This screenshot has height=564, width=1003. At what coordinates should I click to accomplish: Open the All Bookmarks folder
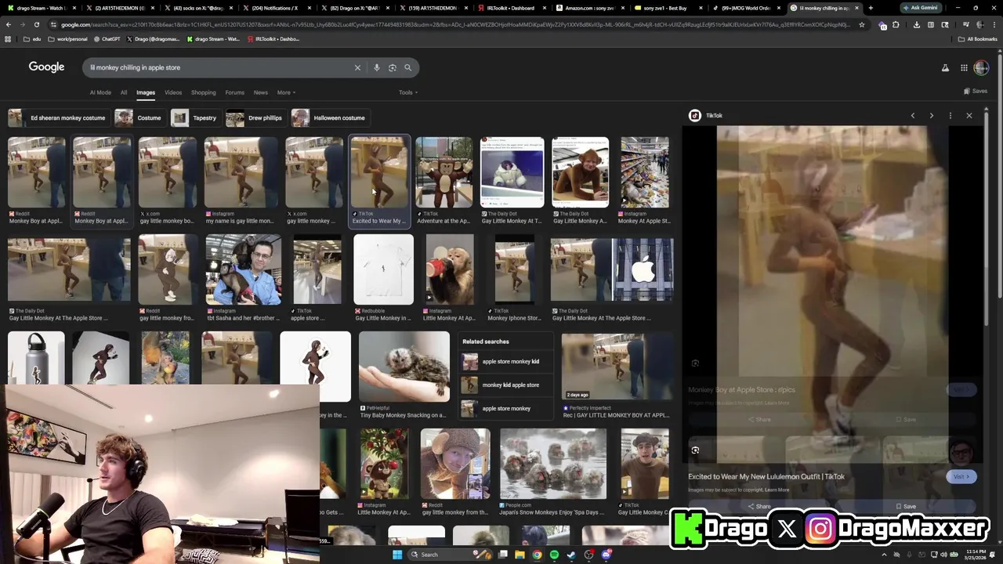977,38
